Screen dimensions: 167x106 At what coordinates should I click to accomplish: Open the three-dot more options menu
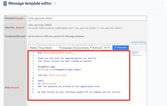(x=162, y=3)
